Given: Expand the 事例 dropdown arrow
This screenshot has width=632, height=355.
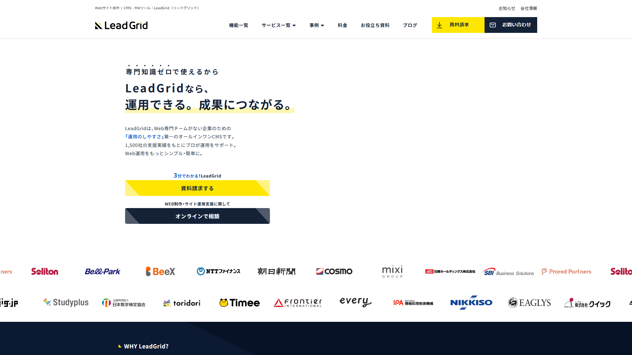Looking at the screenshot, I should [x=322, y=25].
